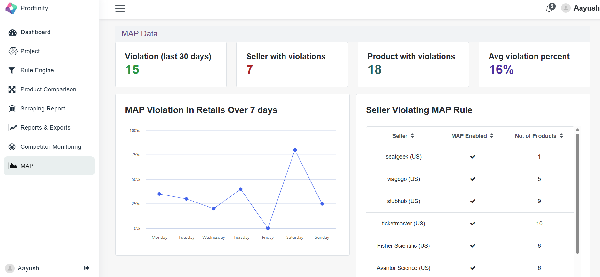
Task: Click seatgeek (US) seller cell
Action: 404,157
